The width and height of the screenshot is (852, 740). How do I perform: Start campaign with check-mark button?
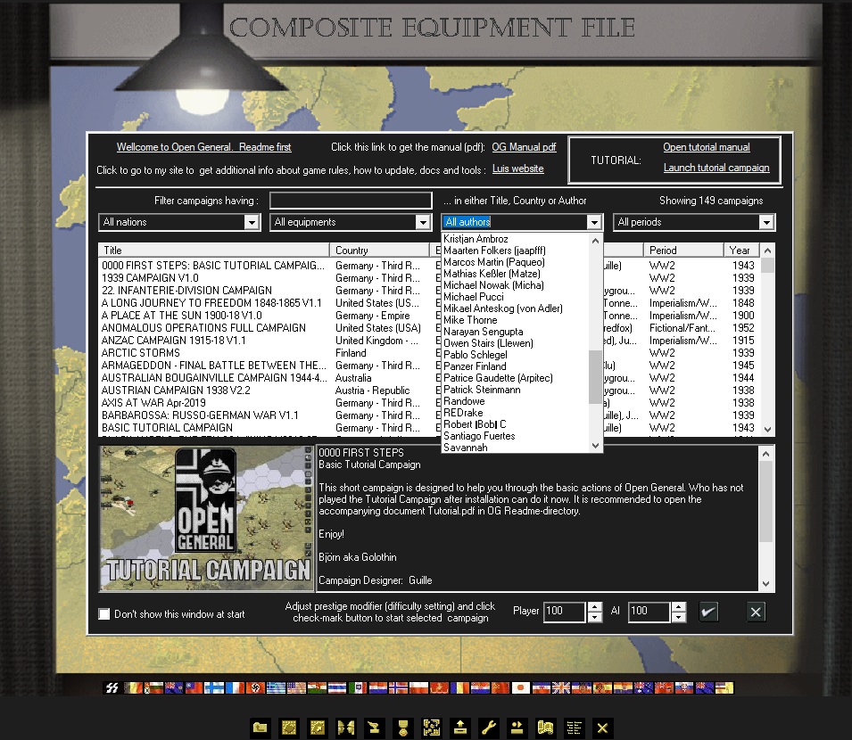tap(708, 612)
